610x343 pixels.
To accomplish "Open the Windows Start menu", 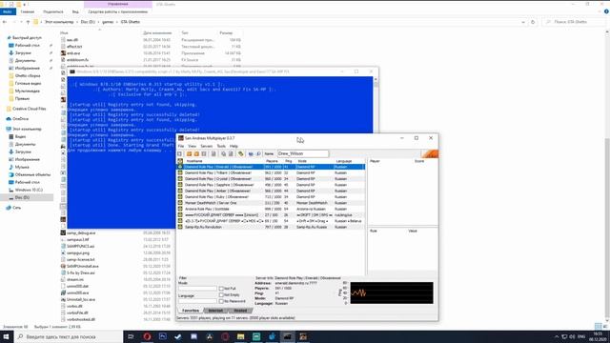I will (7, 336).
